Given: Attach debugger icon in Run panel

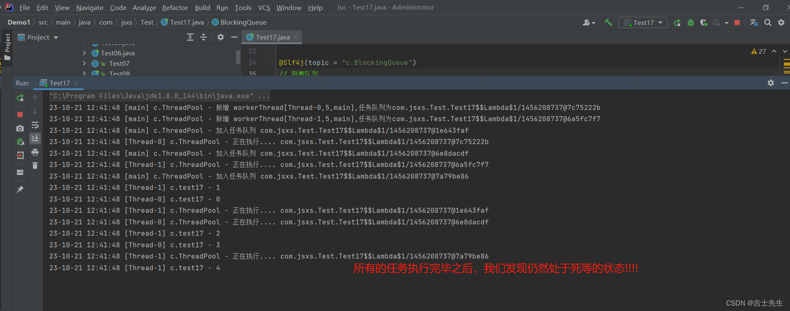Looking at the screenshot, I should (x=20, y=142).
